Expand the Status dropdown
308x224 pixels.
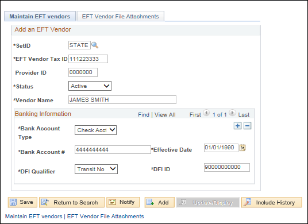click(90, 86)
